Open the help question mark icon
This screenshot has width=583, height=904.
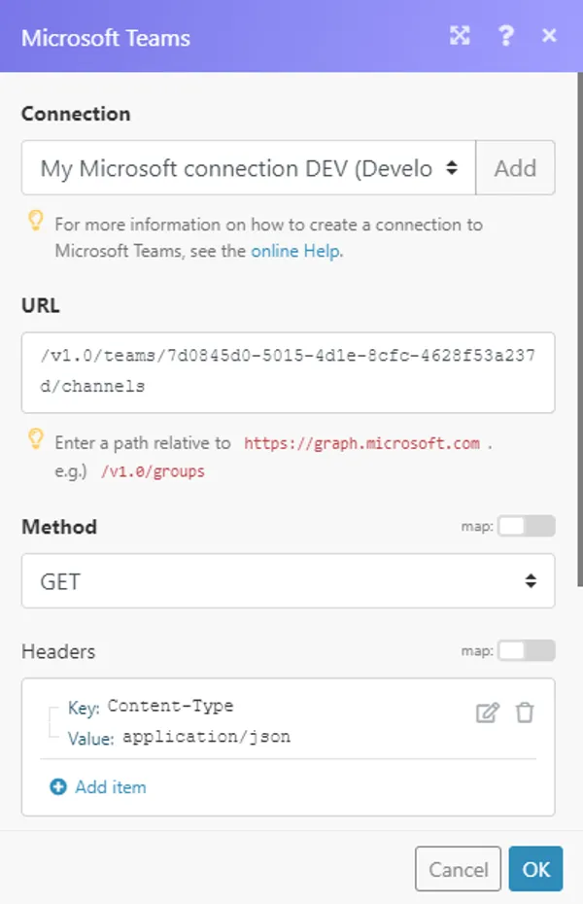(505, 36)
